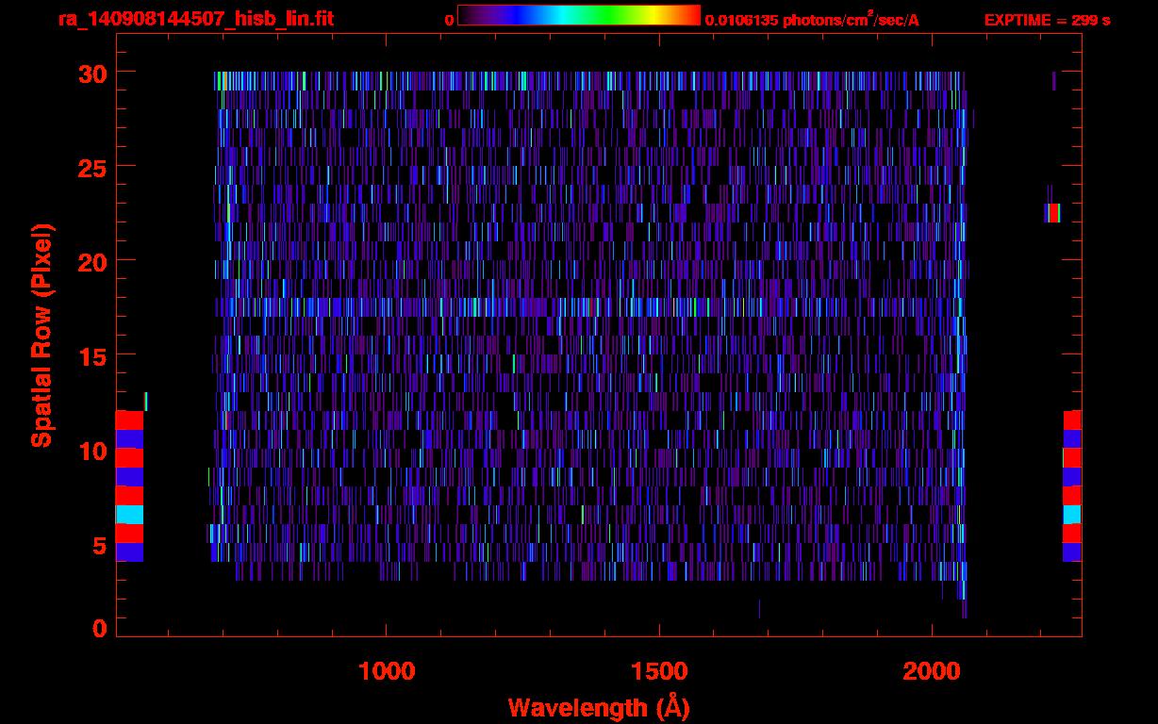Click the cyan block in left edge column
This screenshot has height=724, width=1158.
pos(129,515)
